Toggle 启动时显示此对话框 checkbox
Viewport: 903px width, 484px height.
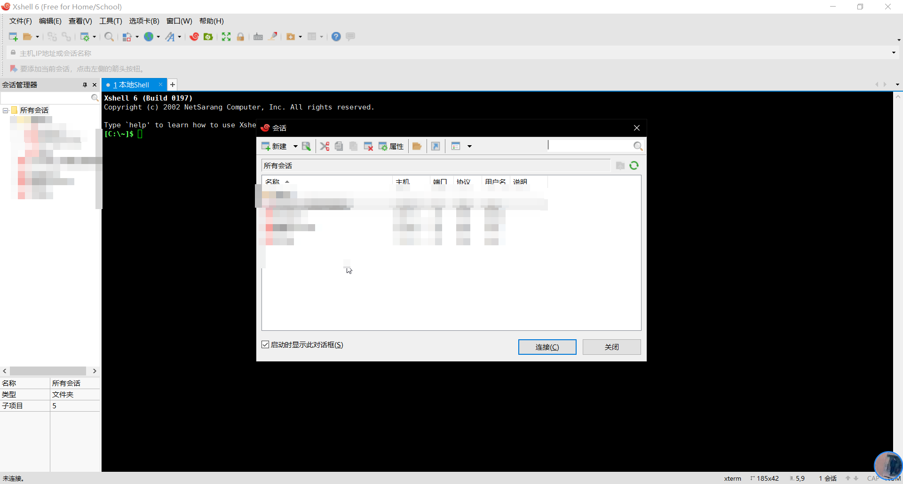(x=265, y=345)
